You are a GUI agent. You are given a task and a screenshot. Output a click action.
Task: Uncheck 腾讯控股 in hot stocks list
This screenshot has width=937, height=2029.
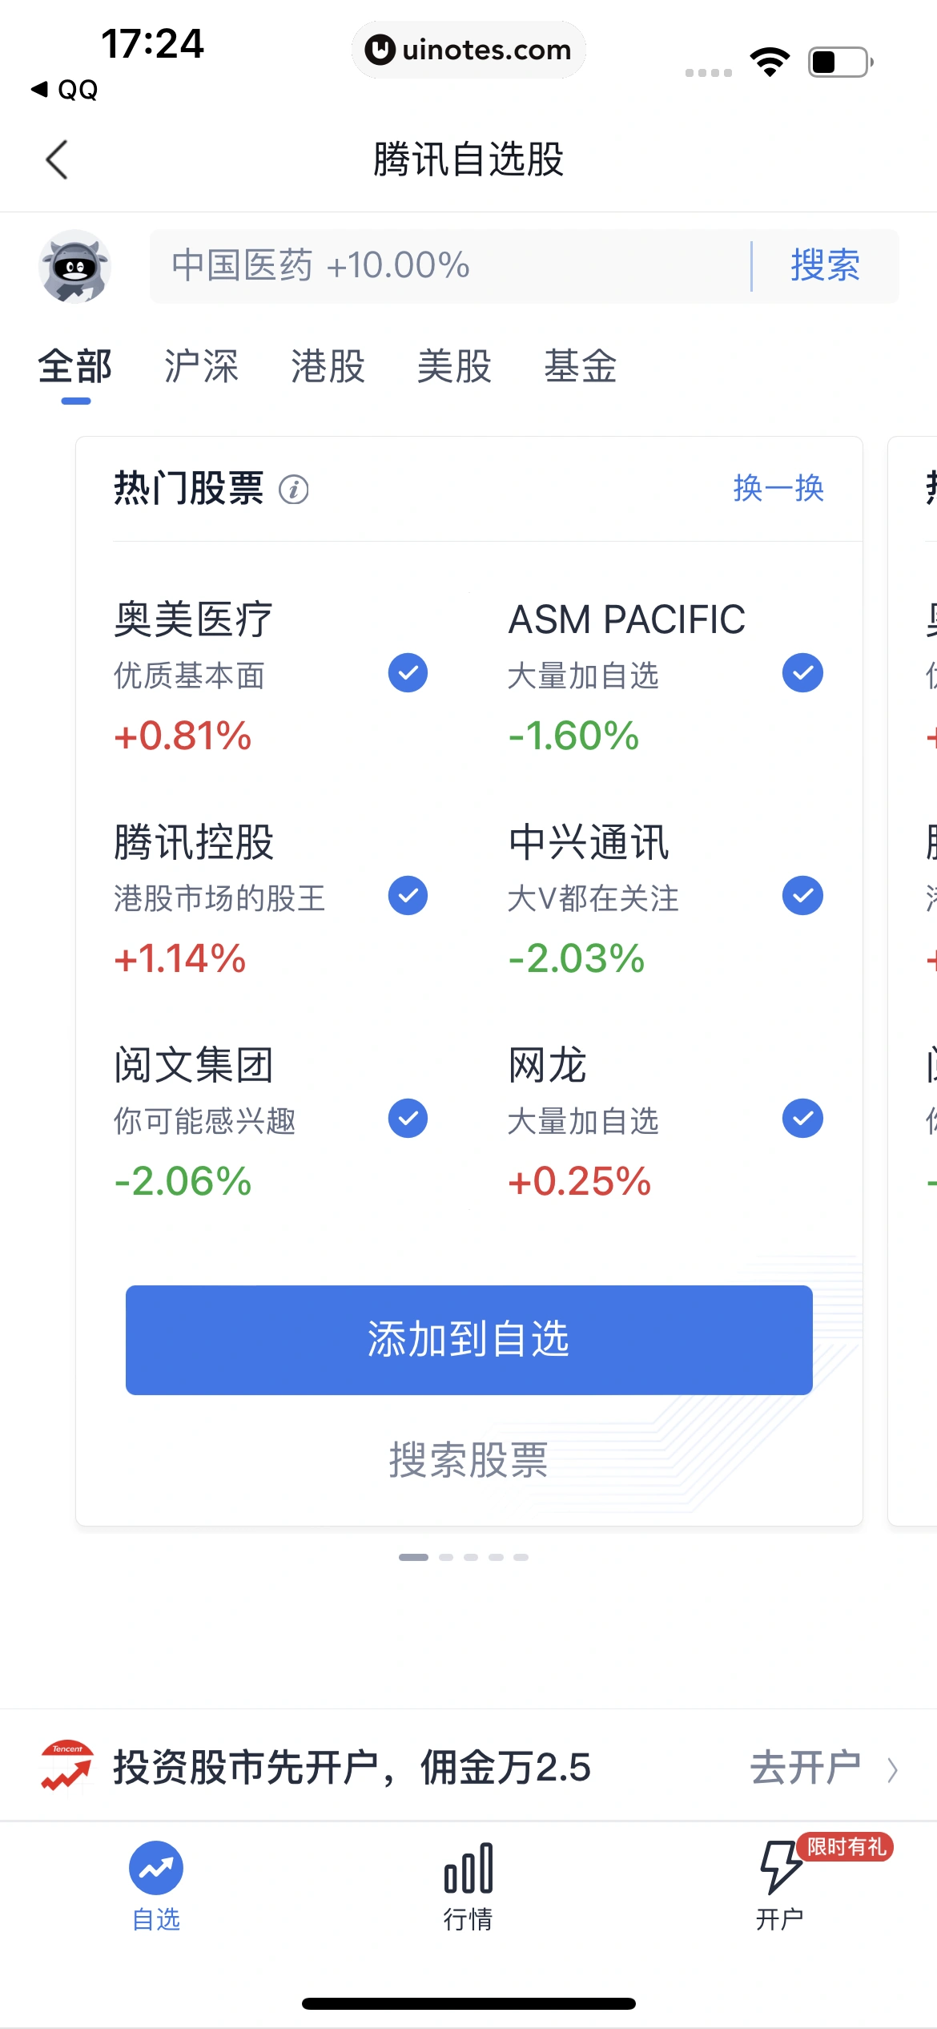click(x=408, y=896)
